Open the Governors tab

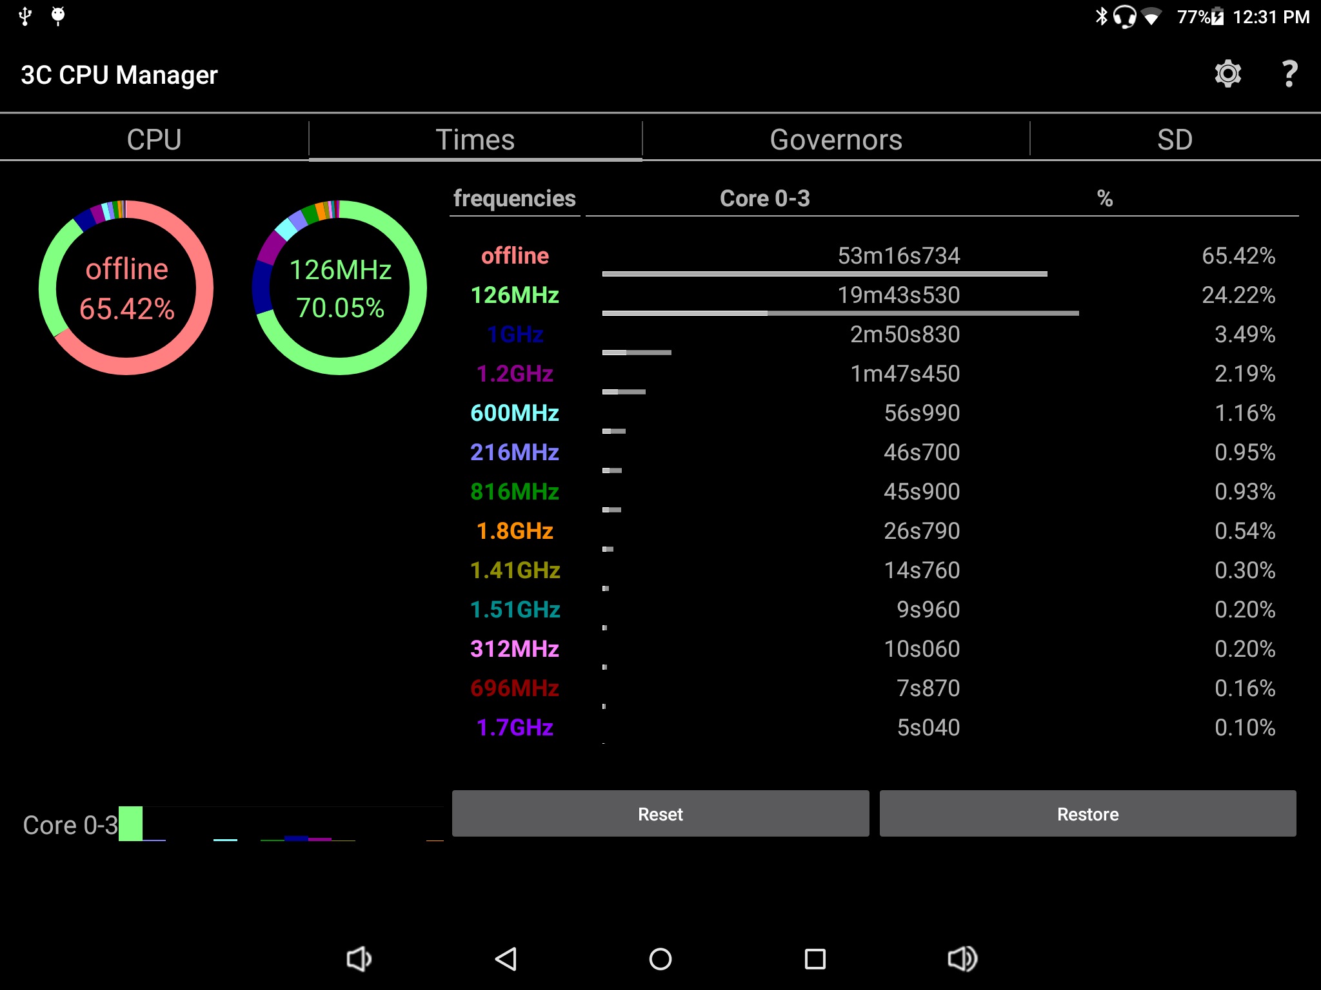(836, 140)
